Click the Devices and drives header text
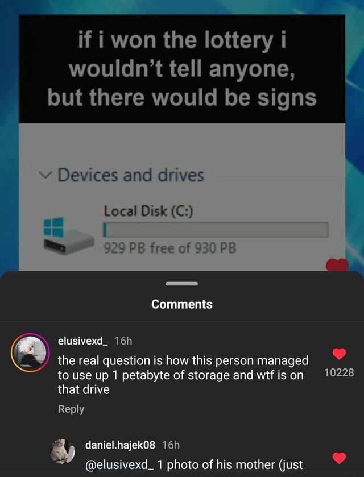 pos(131,175)
